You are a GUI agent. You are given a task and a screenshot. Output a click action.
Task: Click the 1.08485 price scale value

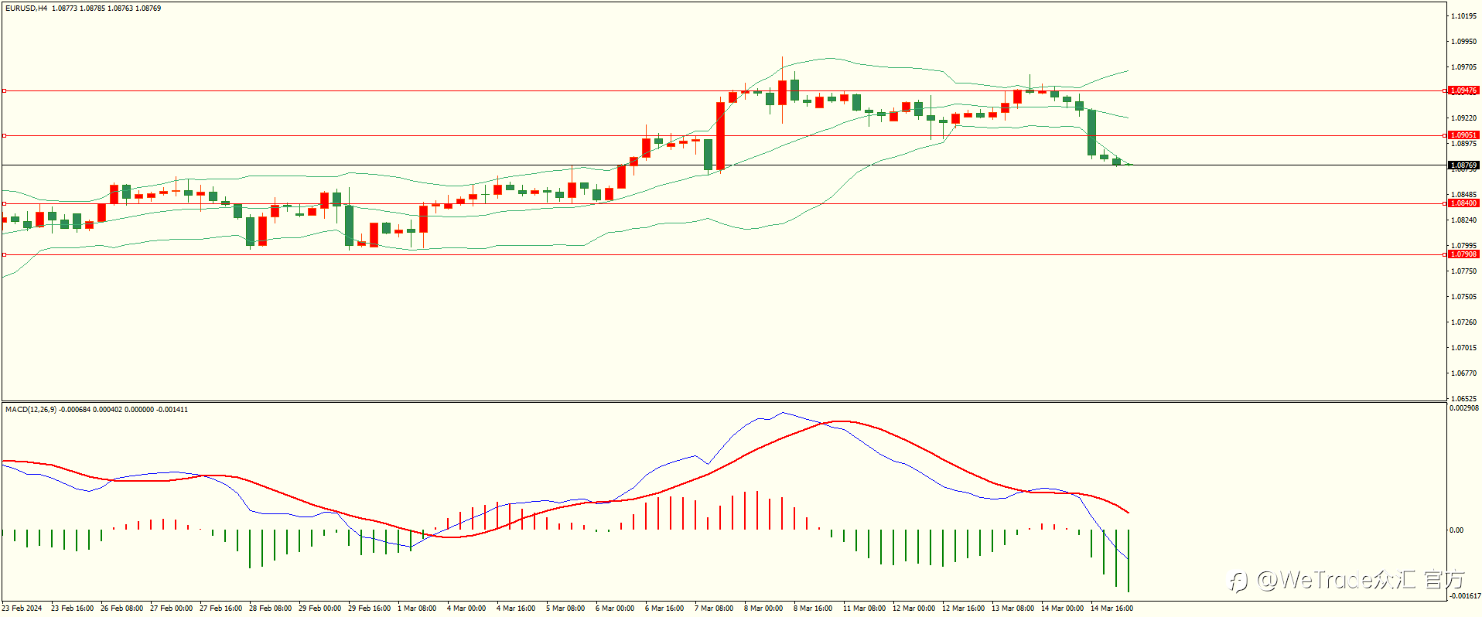[1463, 195]
